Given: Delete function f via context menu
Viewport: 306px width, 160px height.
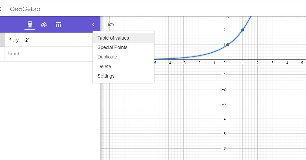Looking at the screenshot, I should pos(104,67).
